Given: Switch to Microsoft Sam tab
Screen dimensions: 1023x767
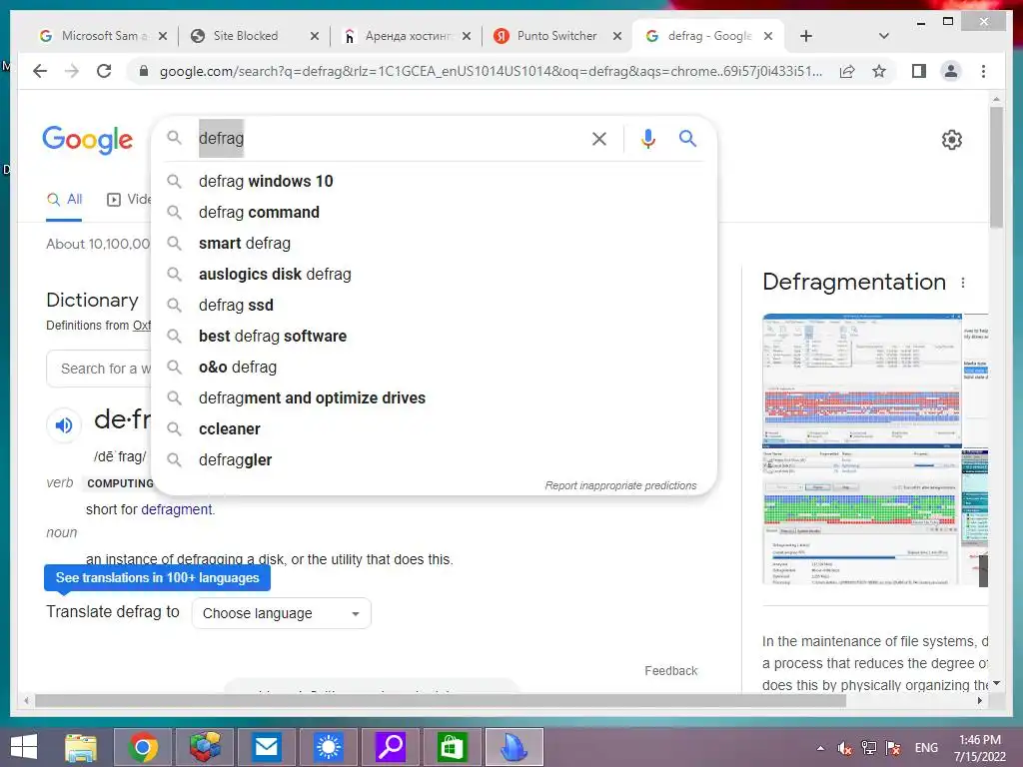Looking at the screenshot, I should coord(103,36).
